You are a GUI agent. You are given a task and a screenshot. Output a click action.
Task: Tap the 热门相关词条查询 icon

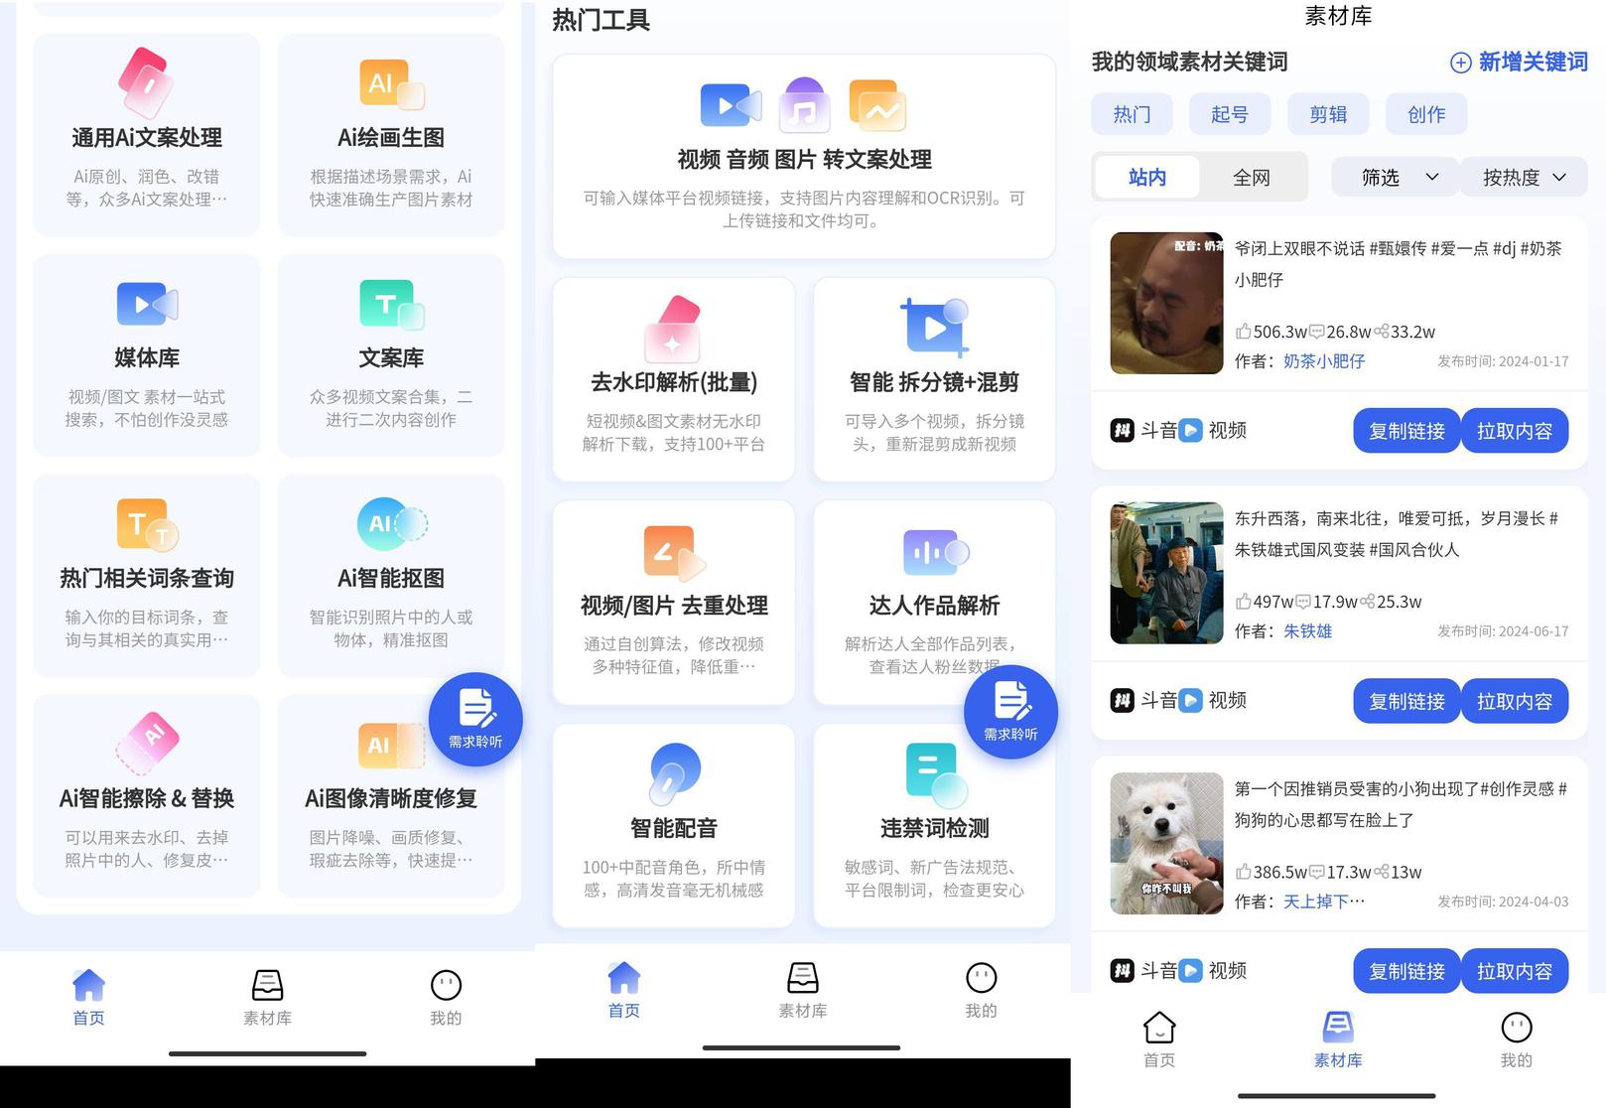[x=147, y=524]
